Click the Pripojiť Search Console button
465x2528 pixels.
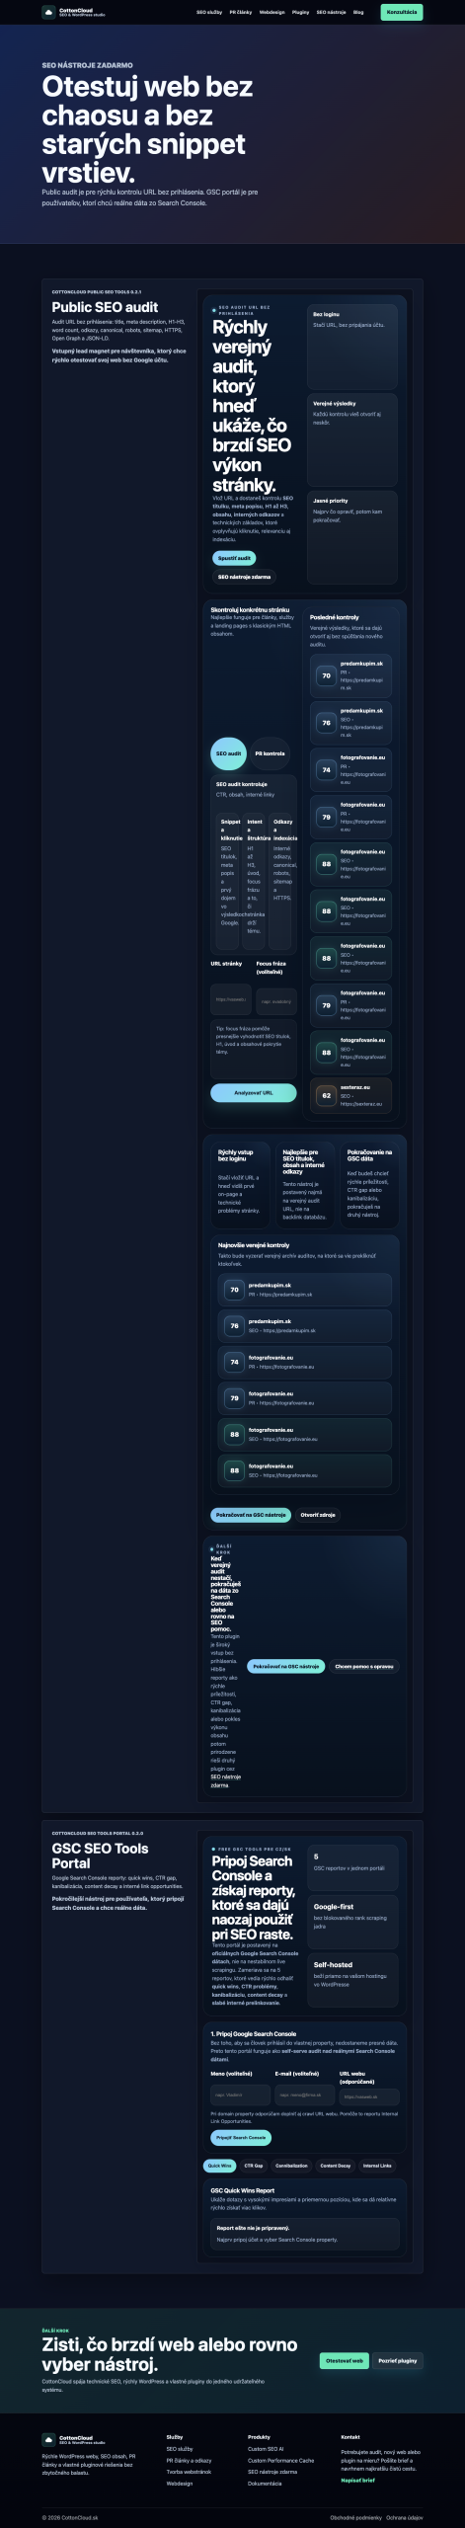click(241, 2137)
